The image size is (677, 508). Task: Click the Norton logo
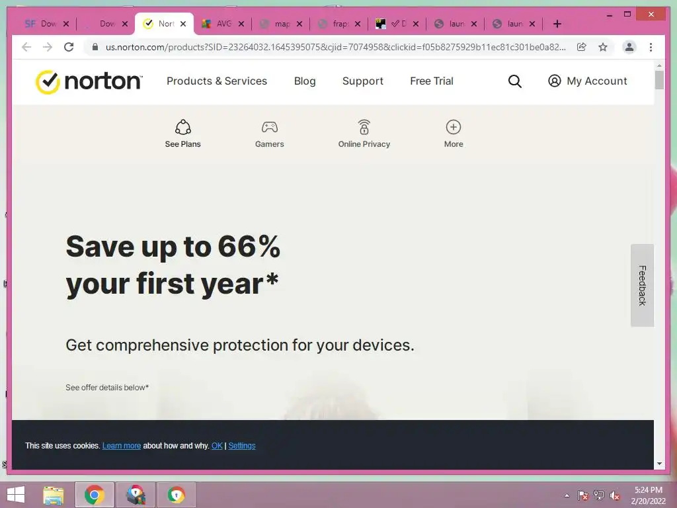[x=89, y=81]
